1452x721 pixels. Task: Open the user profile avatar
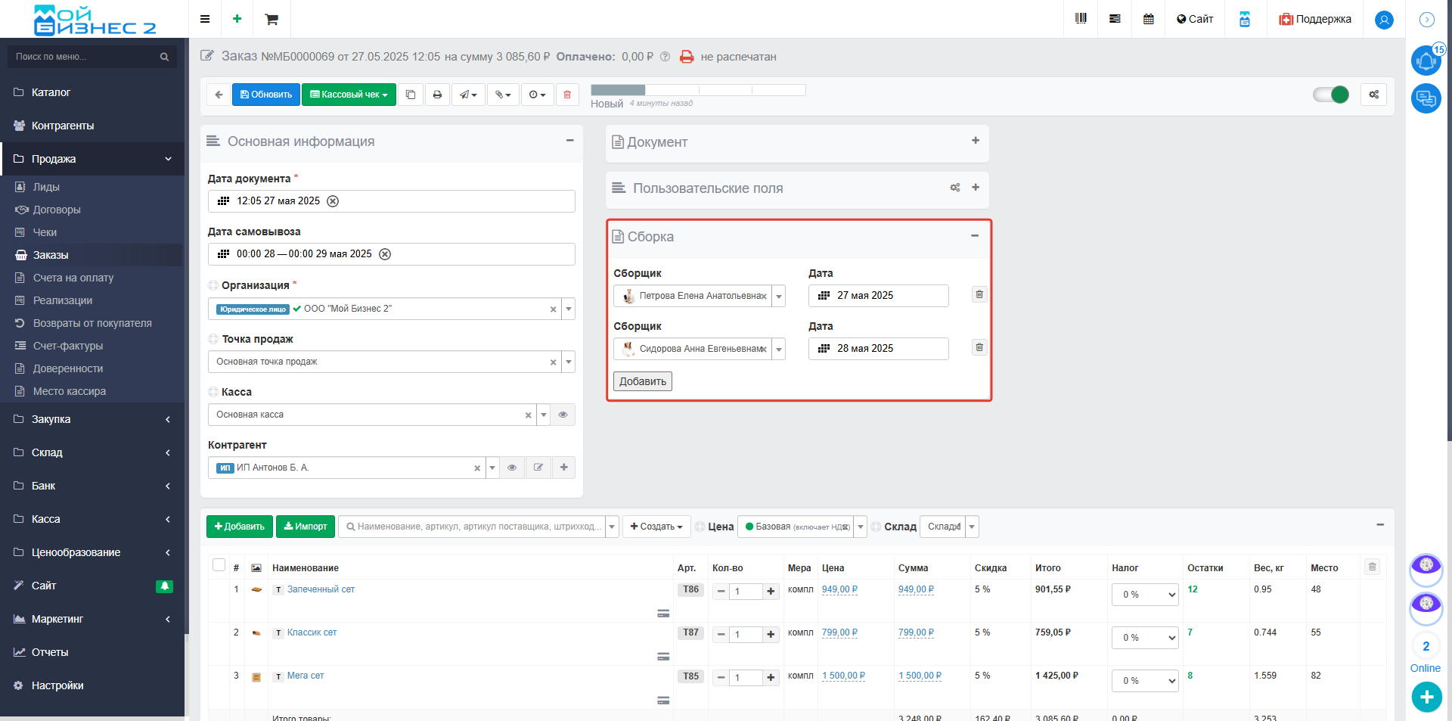pyautogui.click(x=1384, y=20)
